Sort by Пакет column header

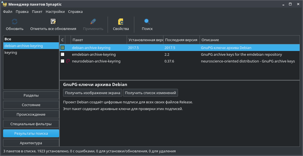(x=99, y=40)
